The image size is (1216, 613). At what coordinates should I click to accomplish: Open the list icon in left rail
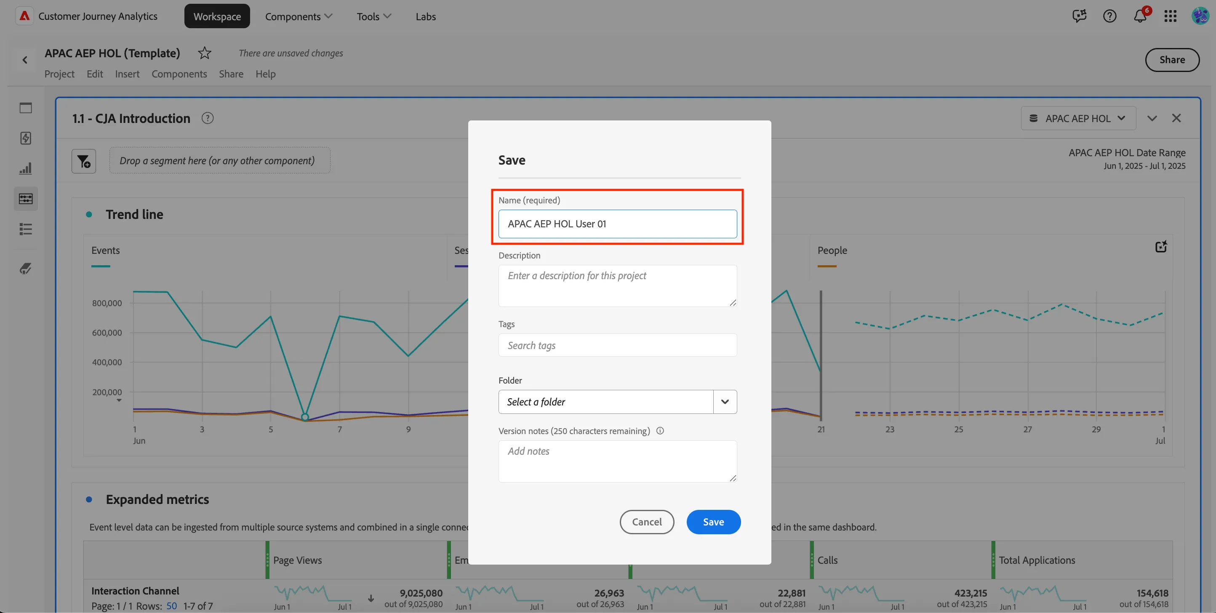point(26,229)
